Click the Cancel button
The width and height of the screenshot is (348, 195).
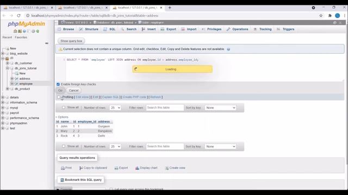(74, 90)
